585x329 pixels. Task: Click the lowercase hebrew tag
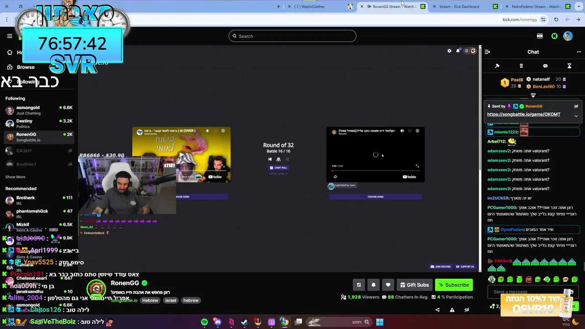(191, 300)
